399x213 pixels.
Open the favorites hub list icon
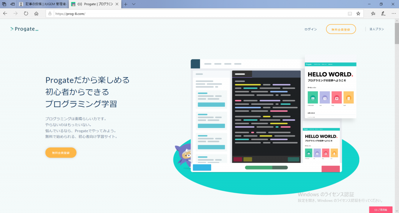pos(373,13)
